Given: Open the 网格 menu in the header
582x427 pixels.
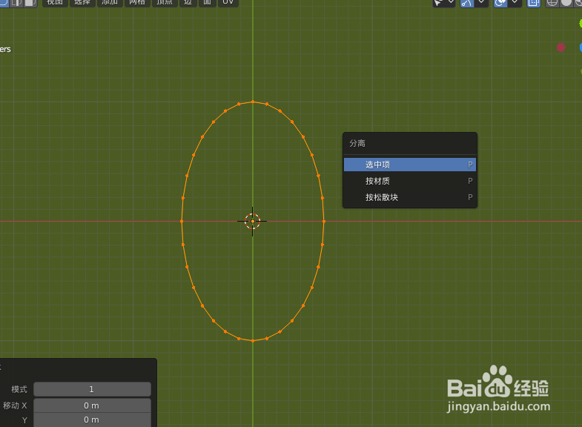Looking at the screenshot, I should pos(137,2).
